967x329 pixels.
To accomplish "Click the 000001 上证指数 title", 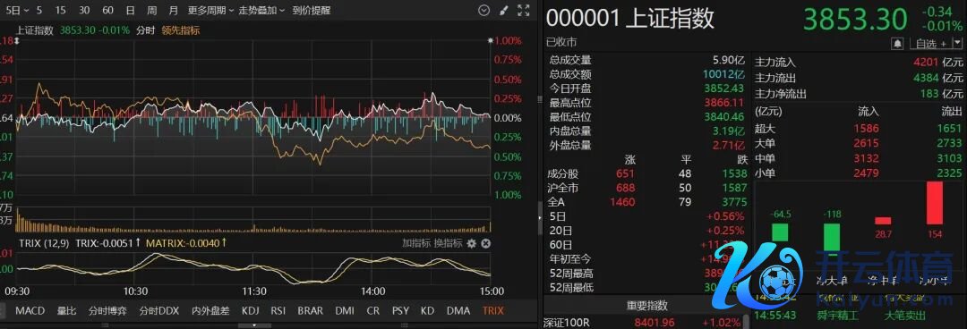I will click(630, 19).
